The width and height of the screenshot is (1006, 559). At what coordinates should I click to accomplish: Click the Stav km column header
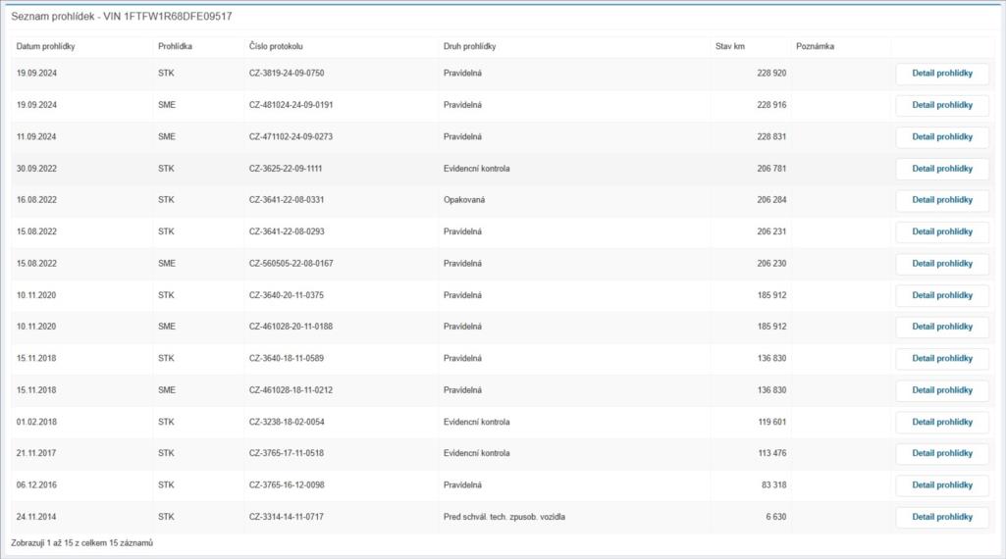730,47
